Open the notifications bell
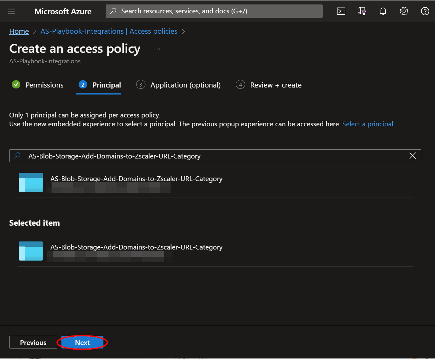 click(383, 11)
